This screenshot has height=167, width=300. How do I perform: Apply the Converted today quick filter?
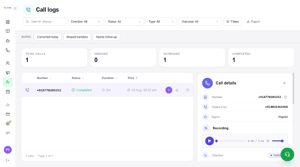(x=48, y=37)
